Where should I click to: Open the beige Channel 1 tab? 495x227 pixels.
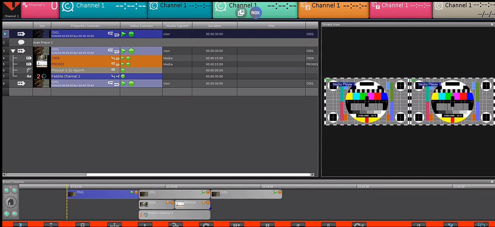click(x=464, y=9)
